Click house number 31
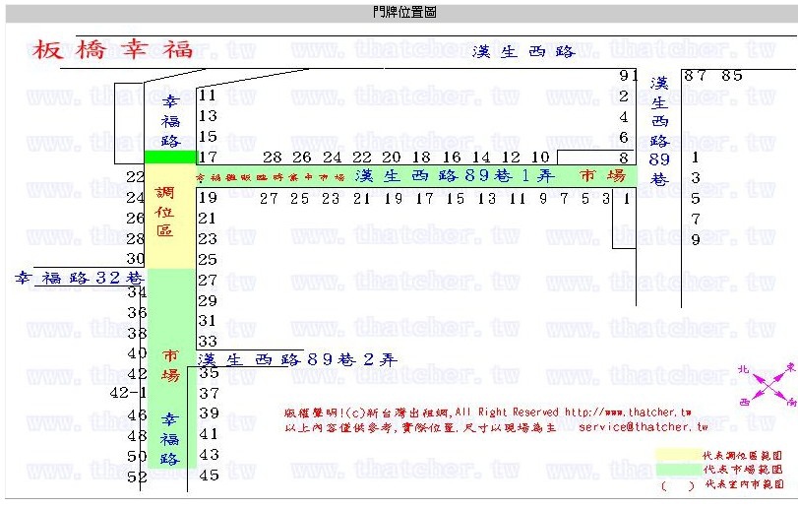Screen dimensions: 798x508 [208, 321]
